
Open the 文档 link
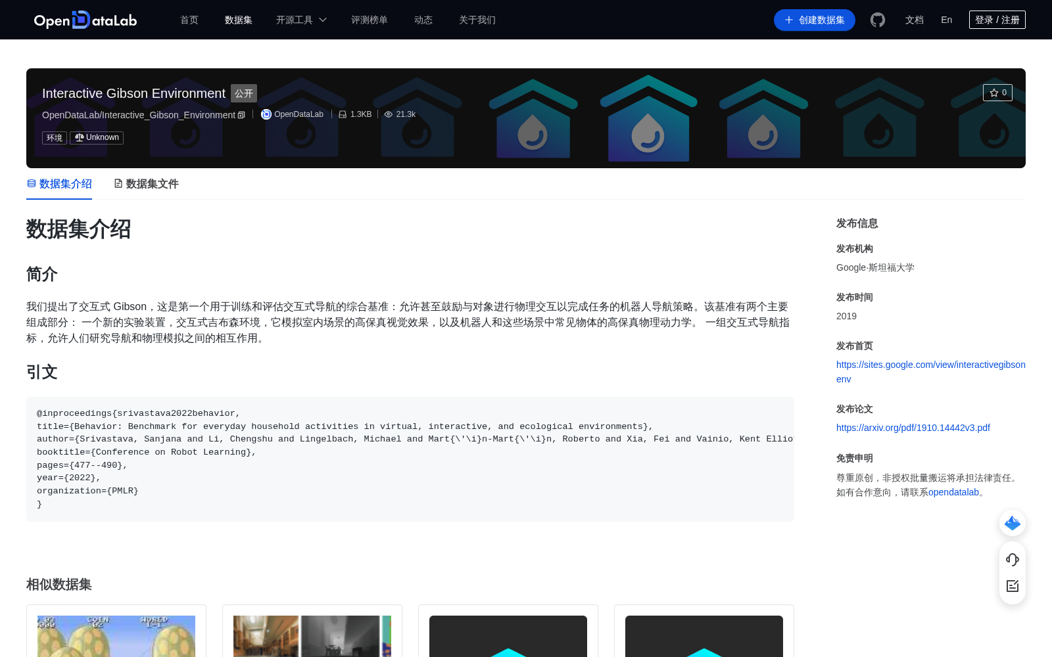pos(915,20)
